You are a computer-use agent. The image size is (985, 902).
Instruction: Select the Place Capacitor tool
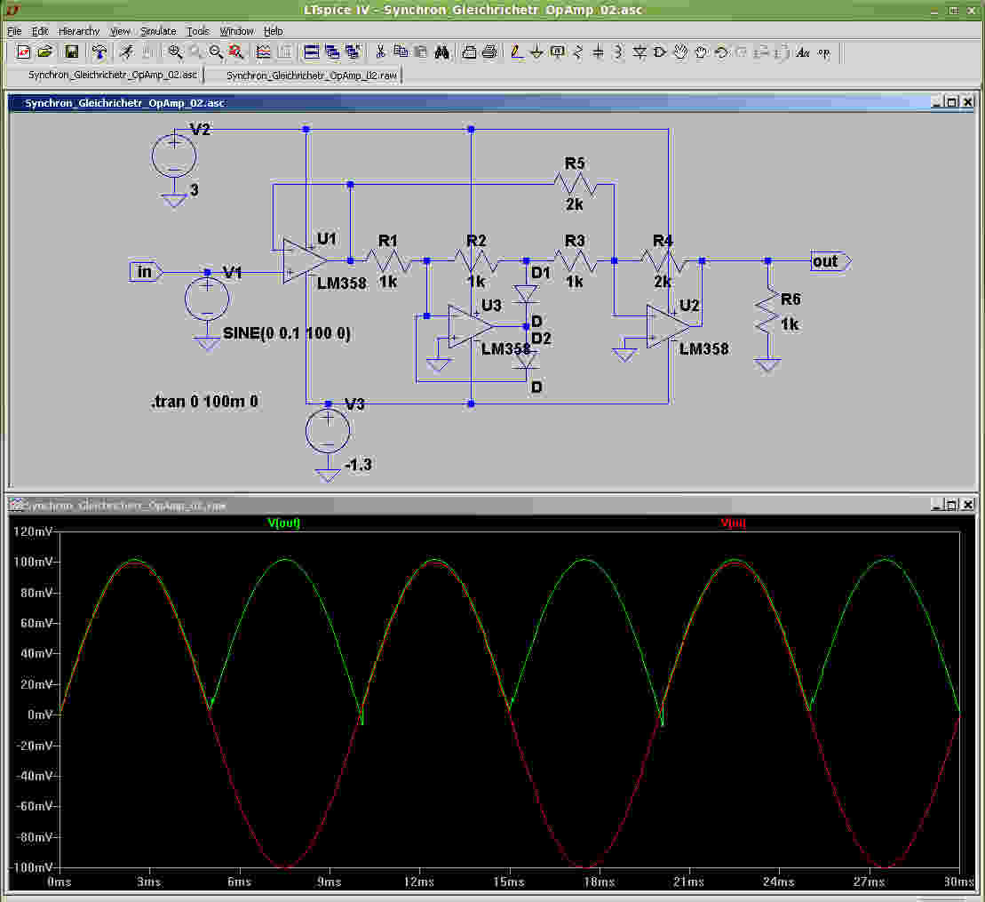(598, 52)
